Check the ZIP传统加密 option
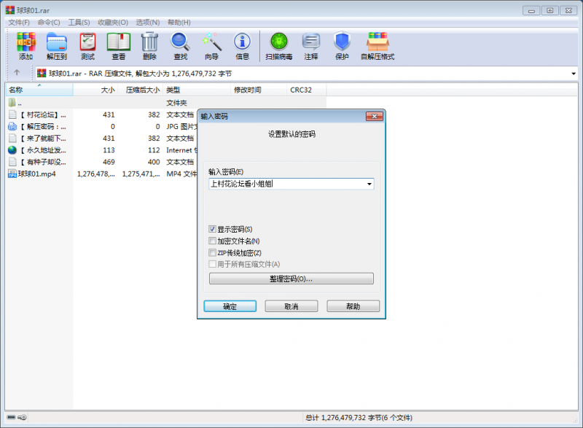 click(214, 252)
